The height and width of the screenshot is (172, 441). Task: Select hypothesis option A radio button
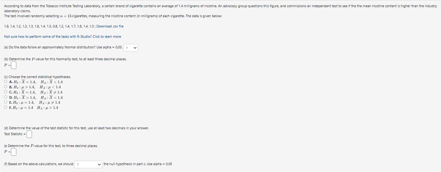[6, 82]
